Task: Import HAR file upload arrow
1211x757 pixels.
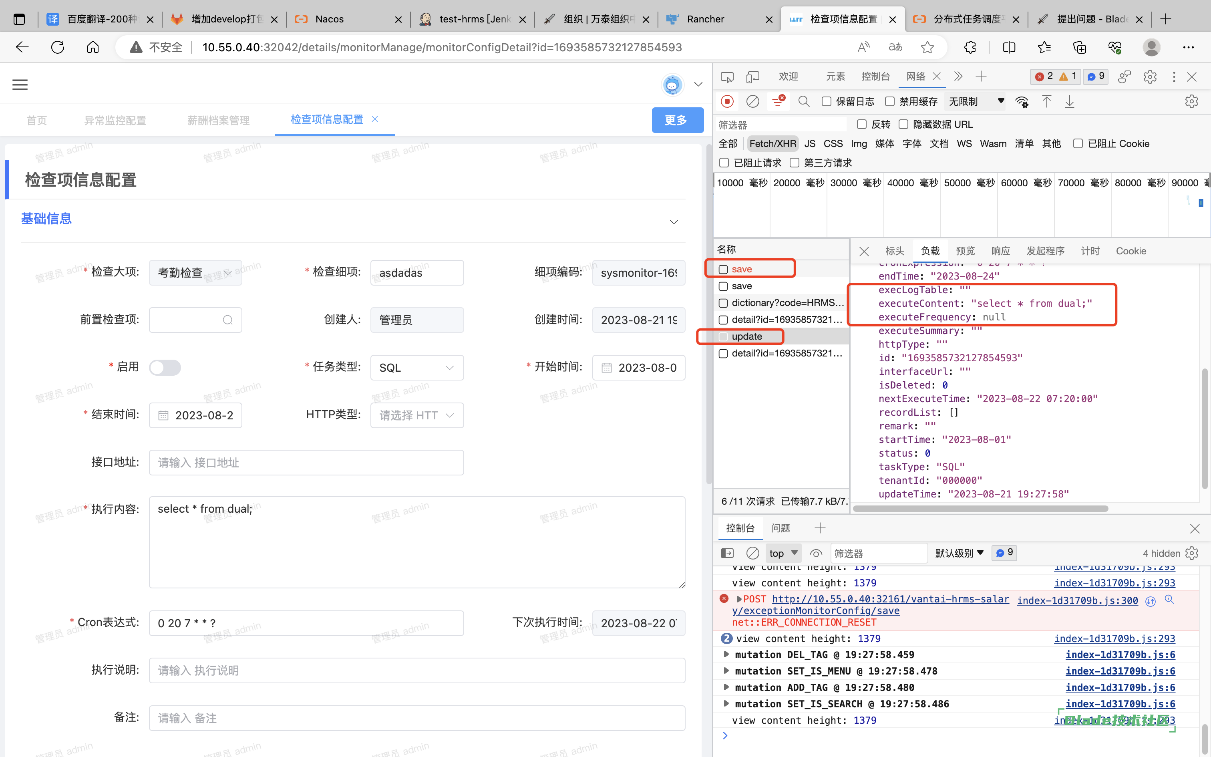Action: click(1046, 102)
